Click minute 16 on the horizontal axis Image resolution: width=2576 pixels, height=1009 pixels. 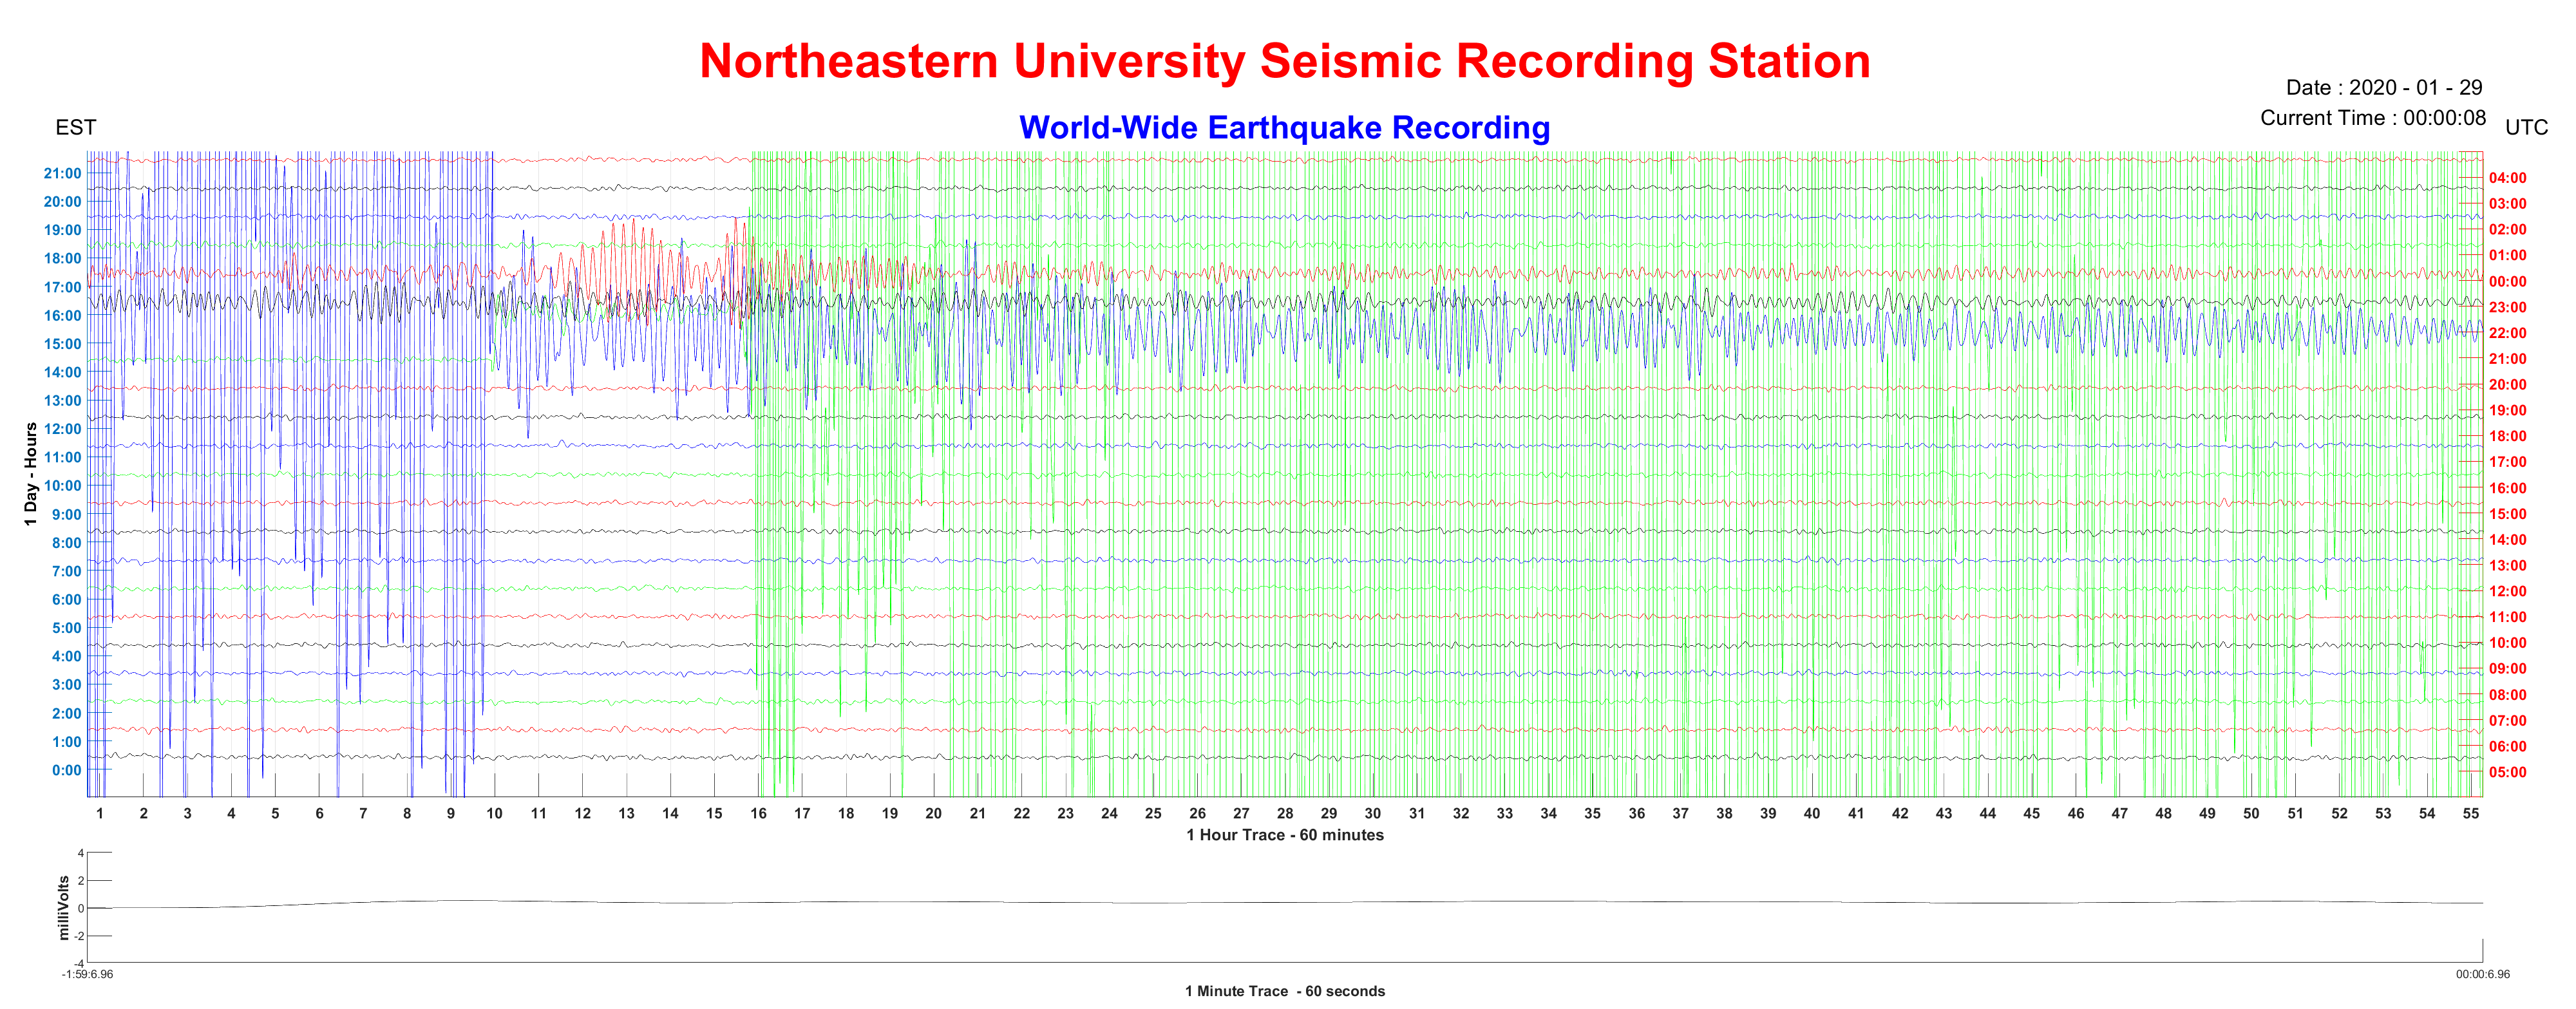pos(758,813)
